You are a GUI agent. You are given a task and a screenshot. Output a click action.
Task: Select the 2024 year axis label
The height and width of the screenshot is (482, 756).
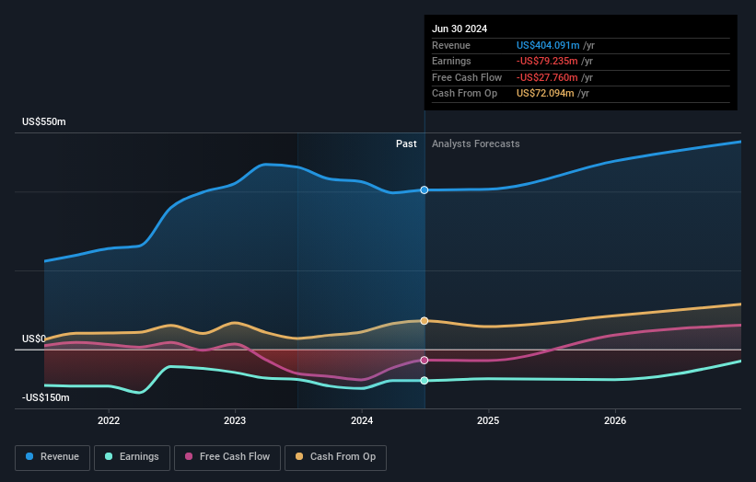(362, 420)
